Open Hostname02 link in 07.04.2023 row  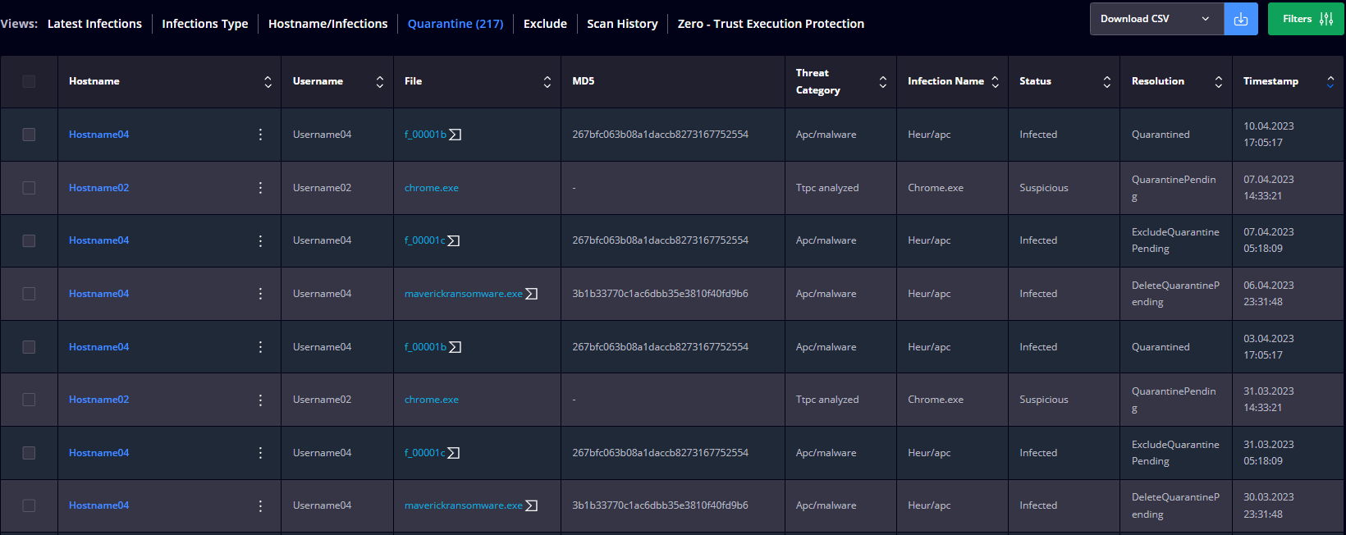click(98, 188)
